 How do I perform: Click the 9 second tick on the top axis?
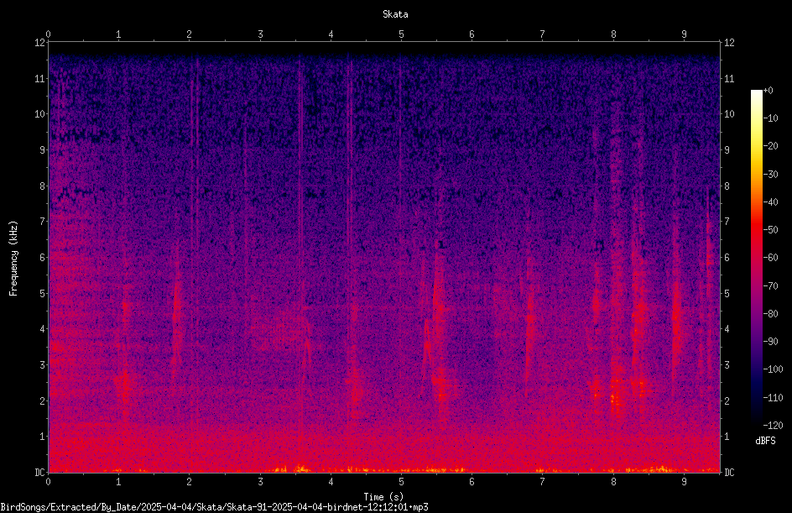coord(684,34)
